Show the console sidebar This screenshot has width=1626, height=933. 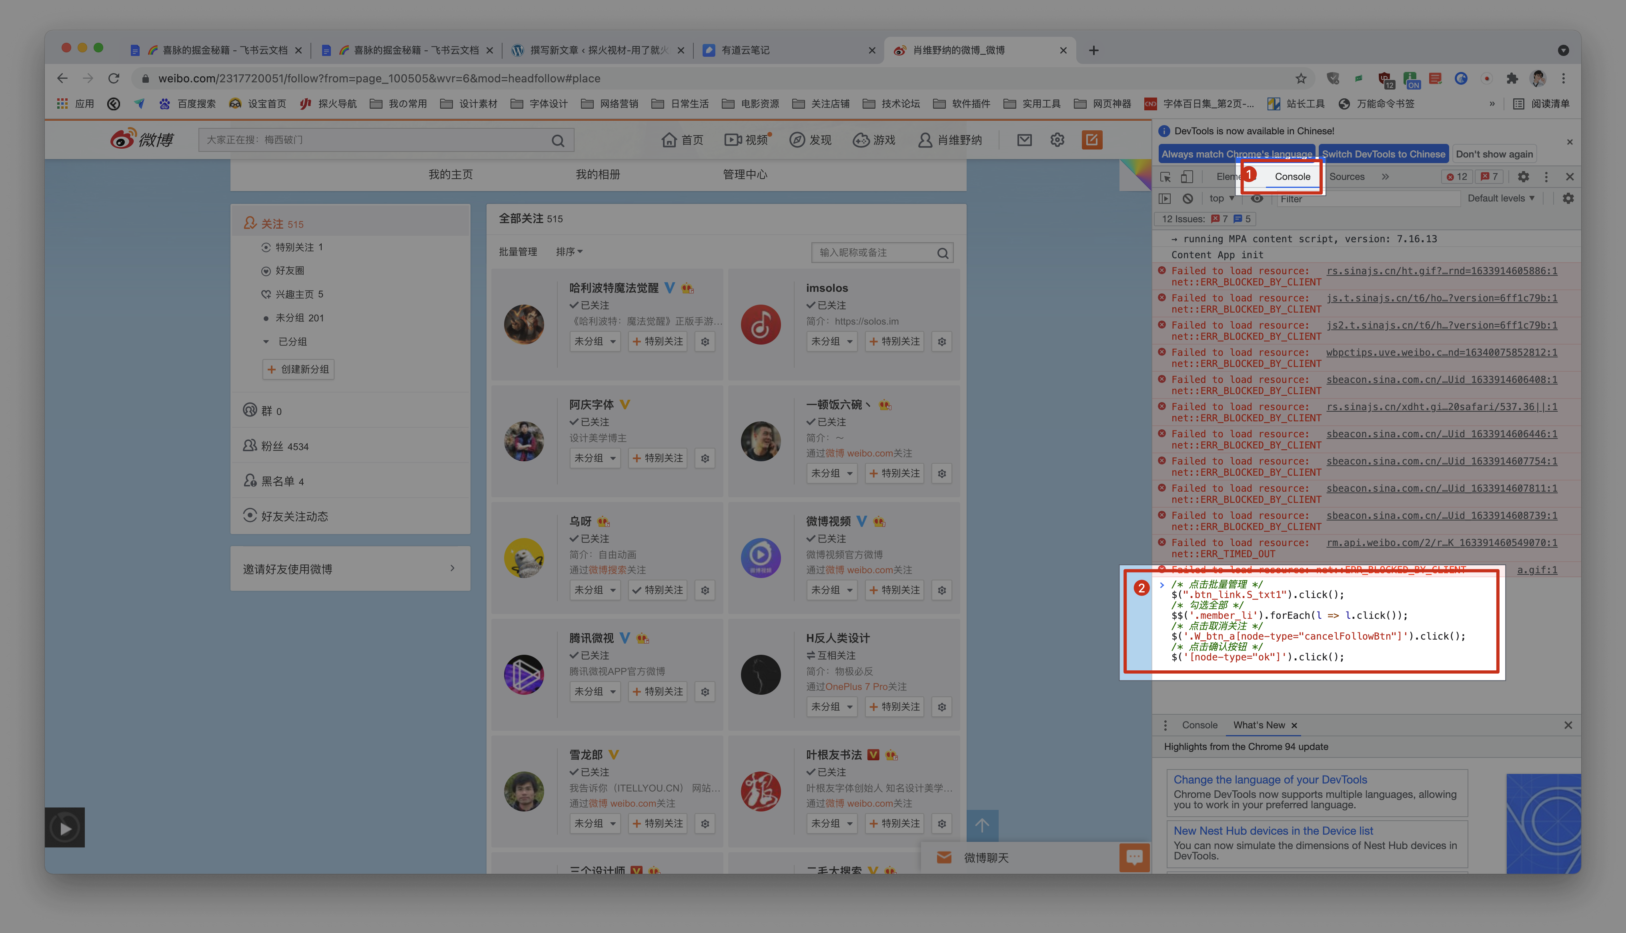point(1165,199)
